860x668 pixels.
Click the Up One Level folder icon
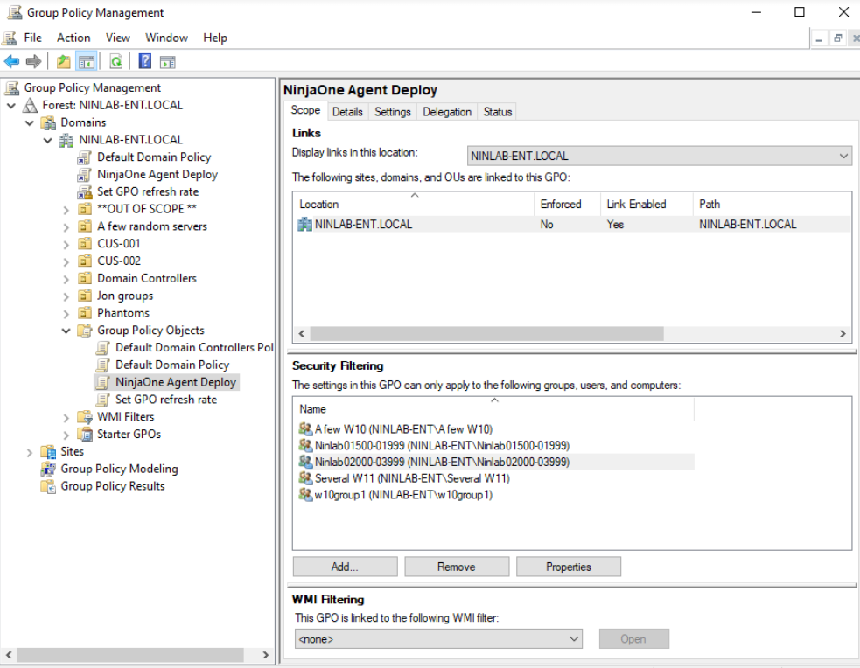63,61
